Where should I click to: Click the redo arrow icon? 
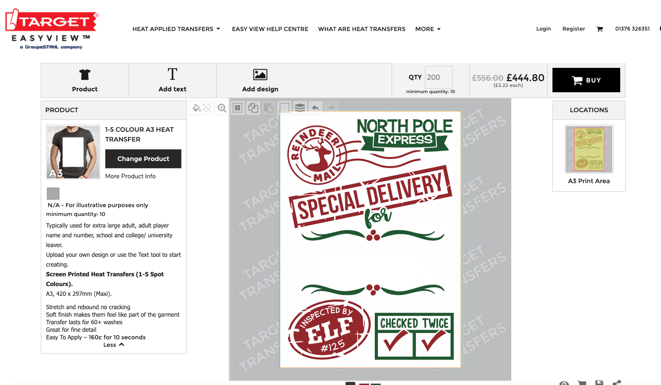[330, 108]
